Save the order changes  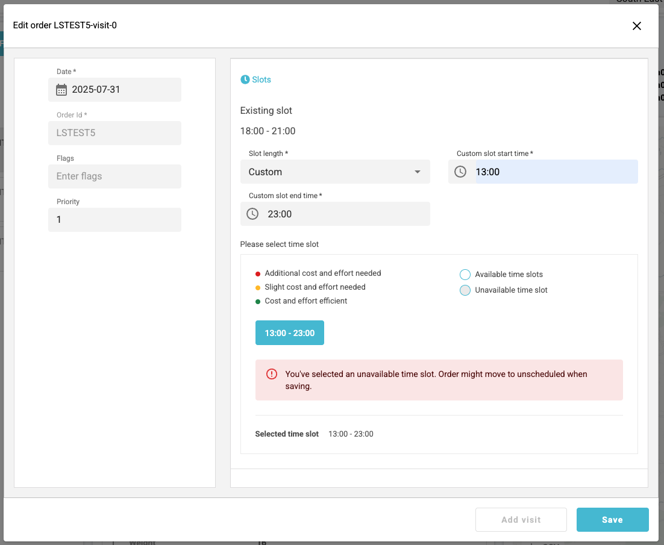click(612, 520)
